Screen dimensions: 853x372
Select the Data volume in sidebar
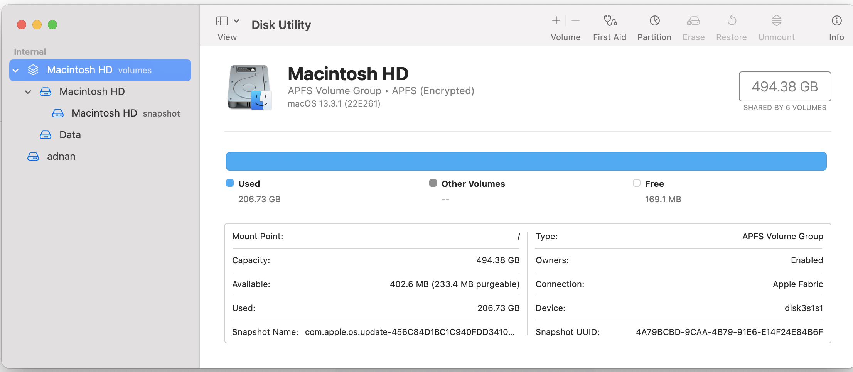pyautogui.click(x=70, y=134)
